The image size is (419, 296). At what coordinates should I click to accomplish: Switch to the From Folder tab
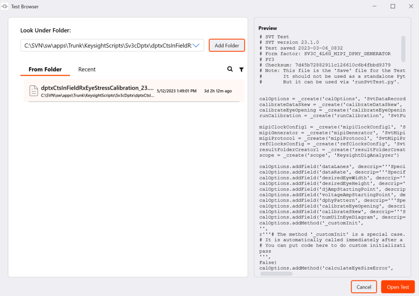45,70
